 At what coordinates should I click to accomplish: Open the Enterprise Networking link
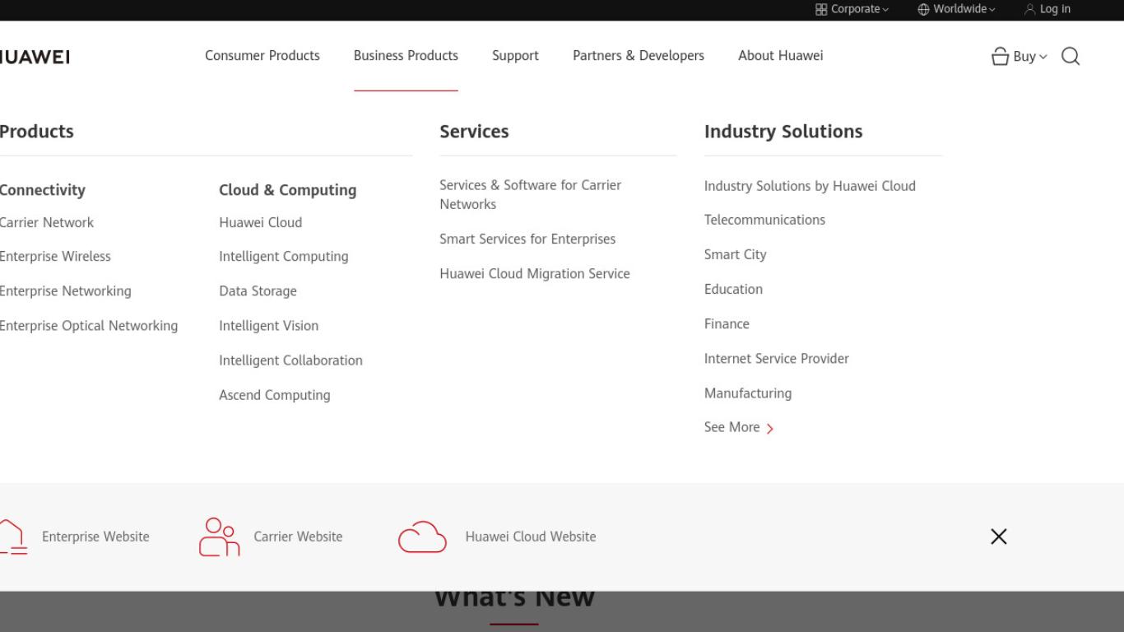[x=66, y=291]
